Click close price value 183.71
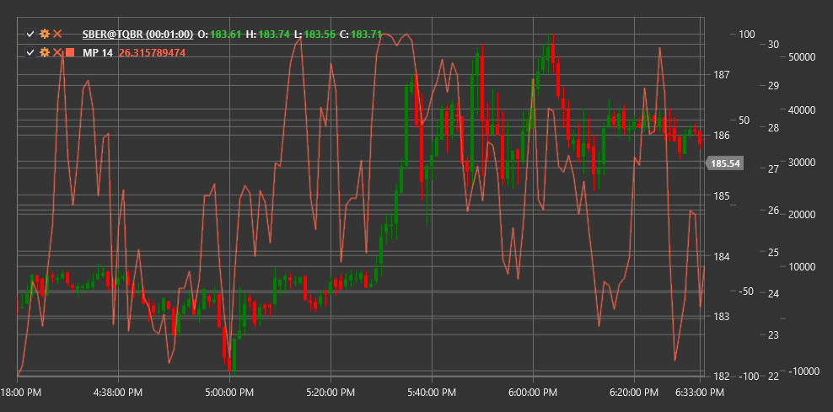This screenshot has width=833, height=412. click(367, 35)
